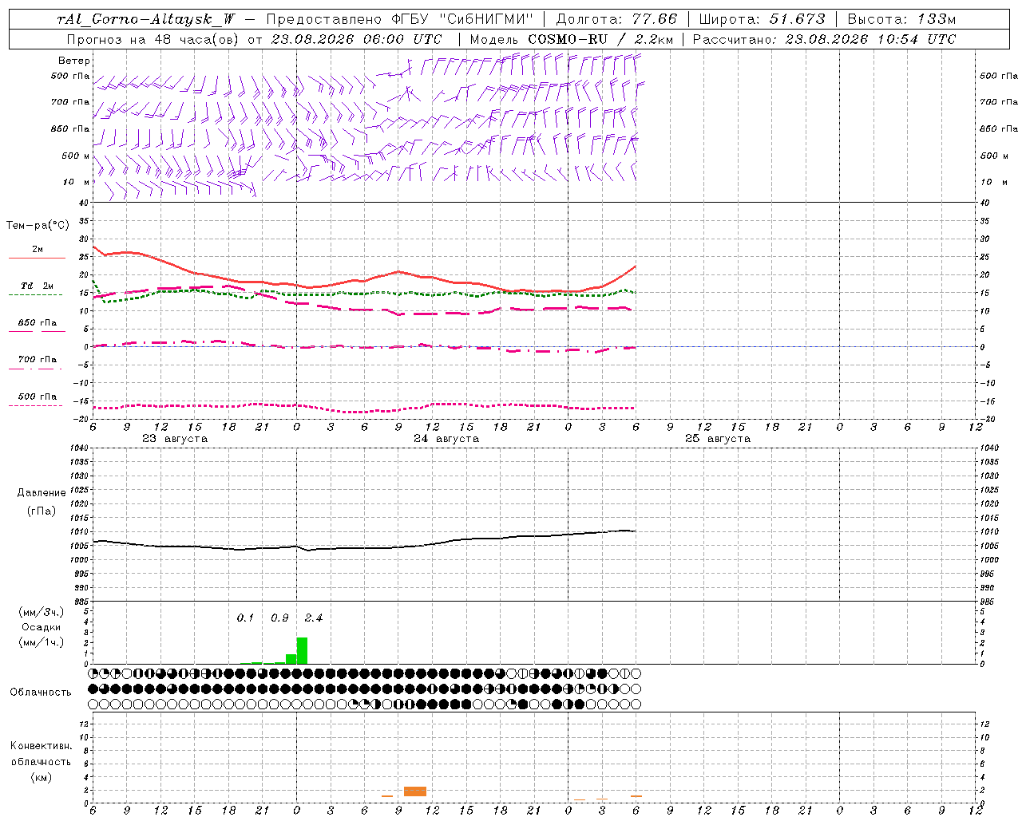Click the 23 августа date label
Viewport: 1022px width, 817px height.
click(x=175, y=439)
